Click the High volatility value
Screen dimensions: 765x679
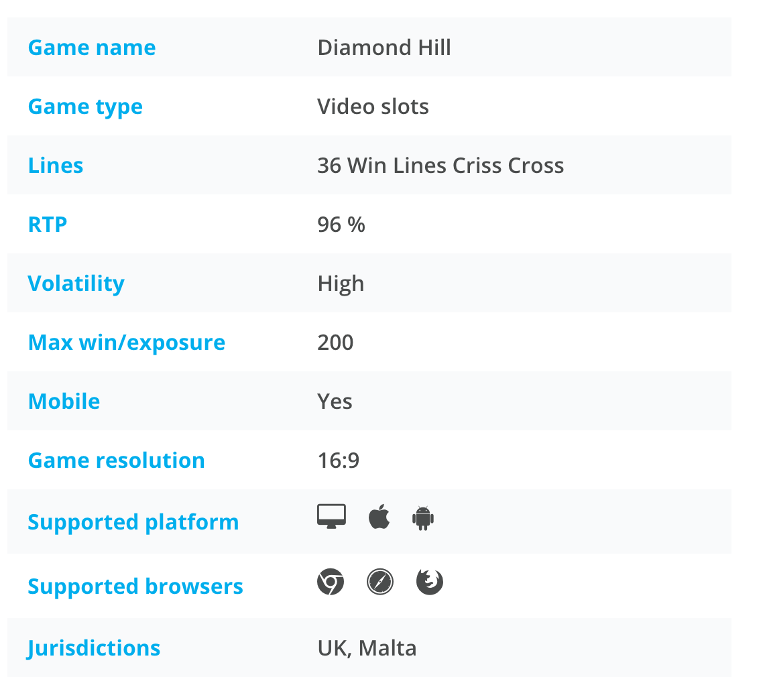click(x=341, y=284)
